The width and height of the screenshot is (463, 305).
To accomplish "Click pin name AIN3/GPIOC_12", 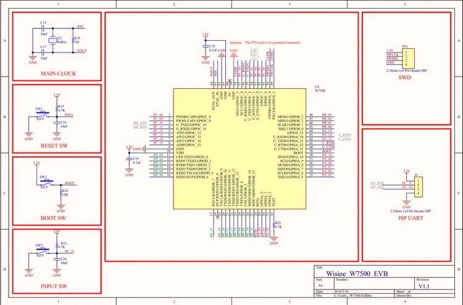I will (x=188, y=133).
